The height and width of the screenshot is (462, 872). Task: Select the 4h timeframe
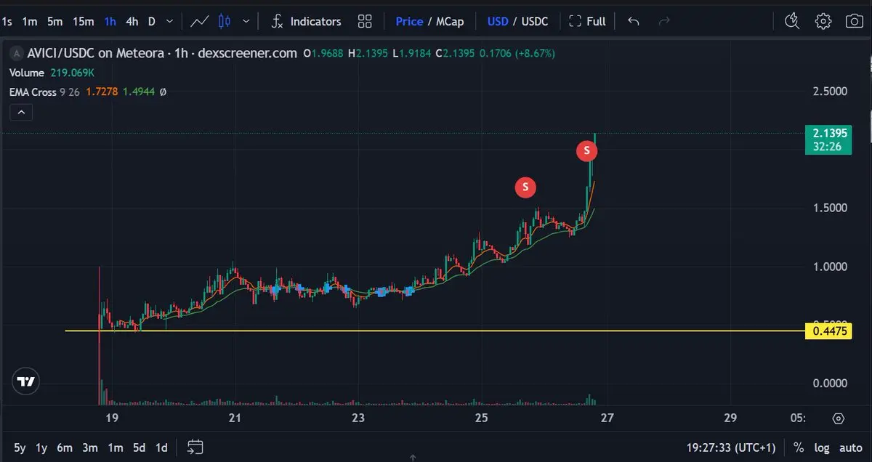click(x=132, y=22)
